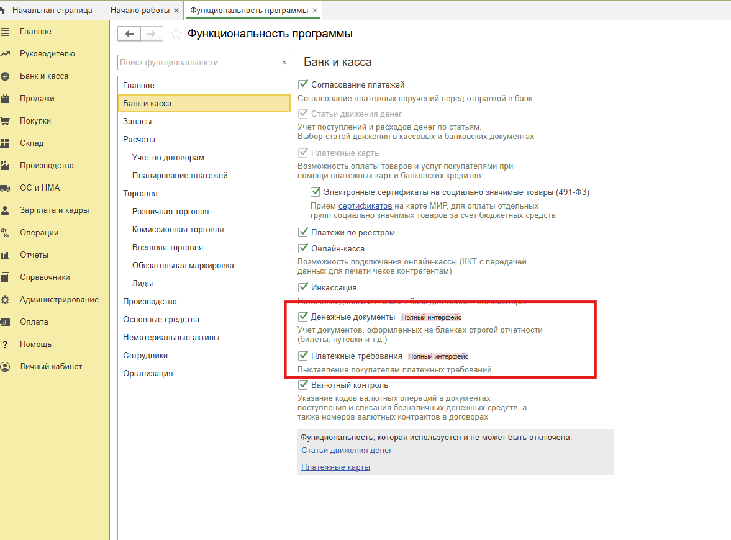Viewport: 731px width, 540px height.
Task: Select Розничная торговля subsection
Action: click(x=170, y=212)
